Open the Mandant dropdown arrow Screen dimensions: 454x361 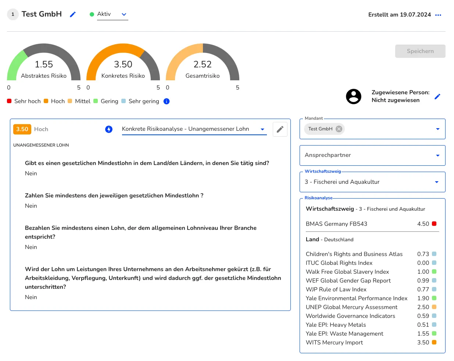[x=437, y=129]
